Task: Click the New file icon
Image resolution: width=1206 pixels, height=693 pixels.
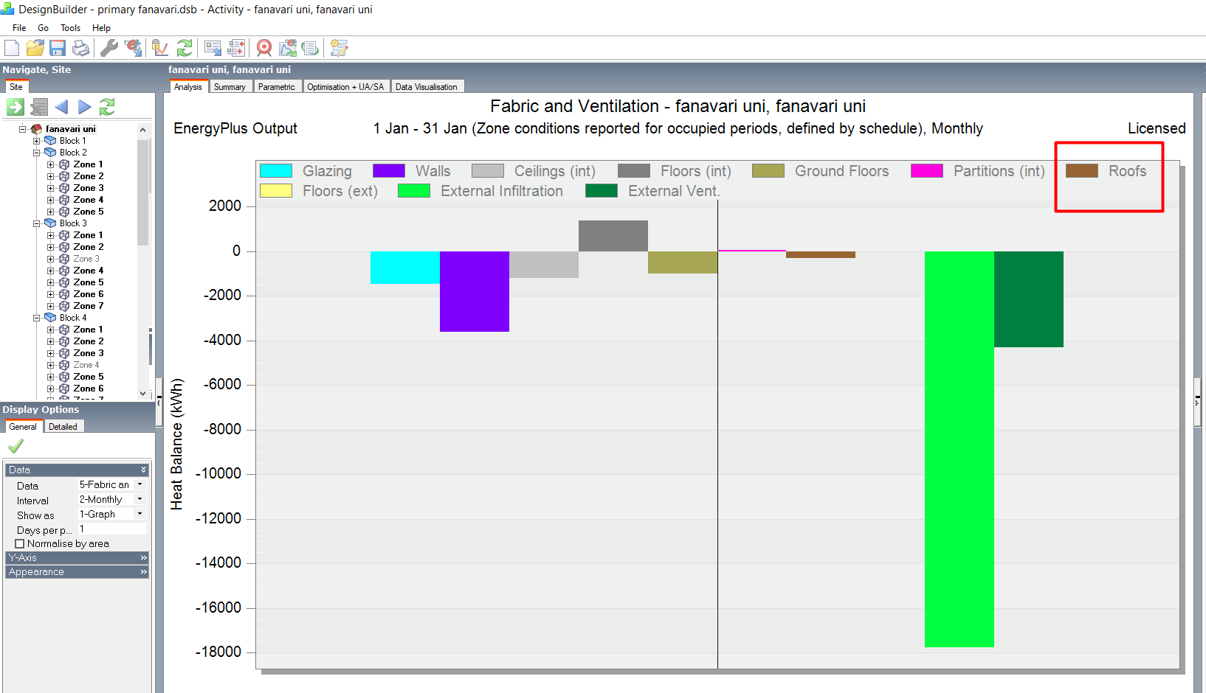Action: [12, 48]
